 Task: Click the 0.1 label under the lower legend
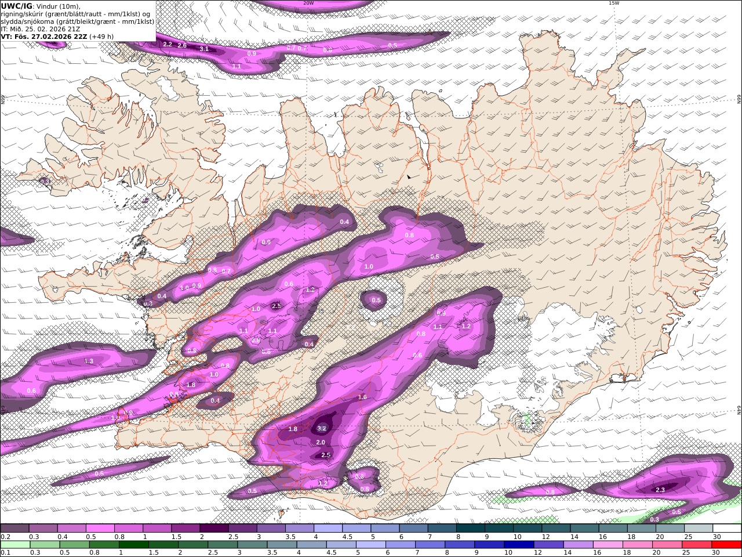click(4, 553)
